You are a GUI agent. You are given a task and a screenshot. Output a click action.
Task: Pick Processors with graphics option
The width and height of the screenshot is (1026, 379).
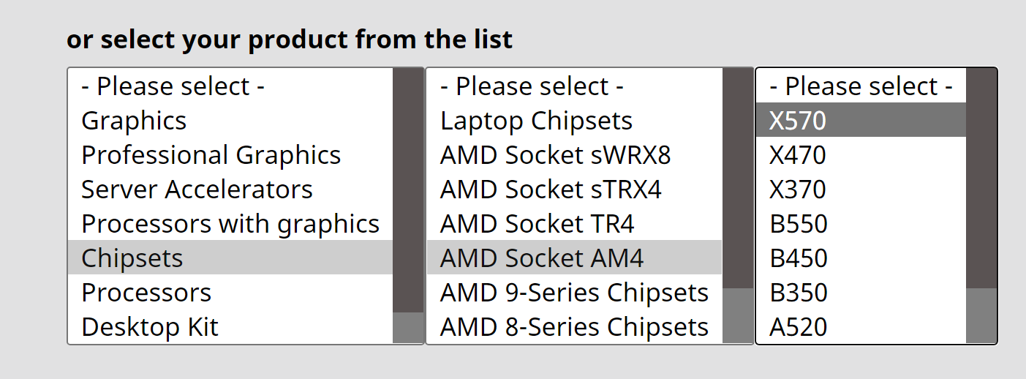[x=230, y=224]
